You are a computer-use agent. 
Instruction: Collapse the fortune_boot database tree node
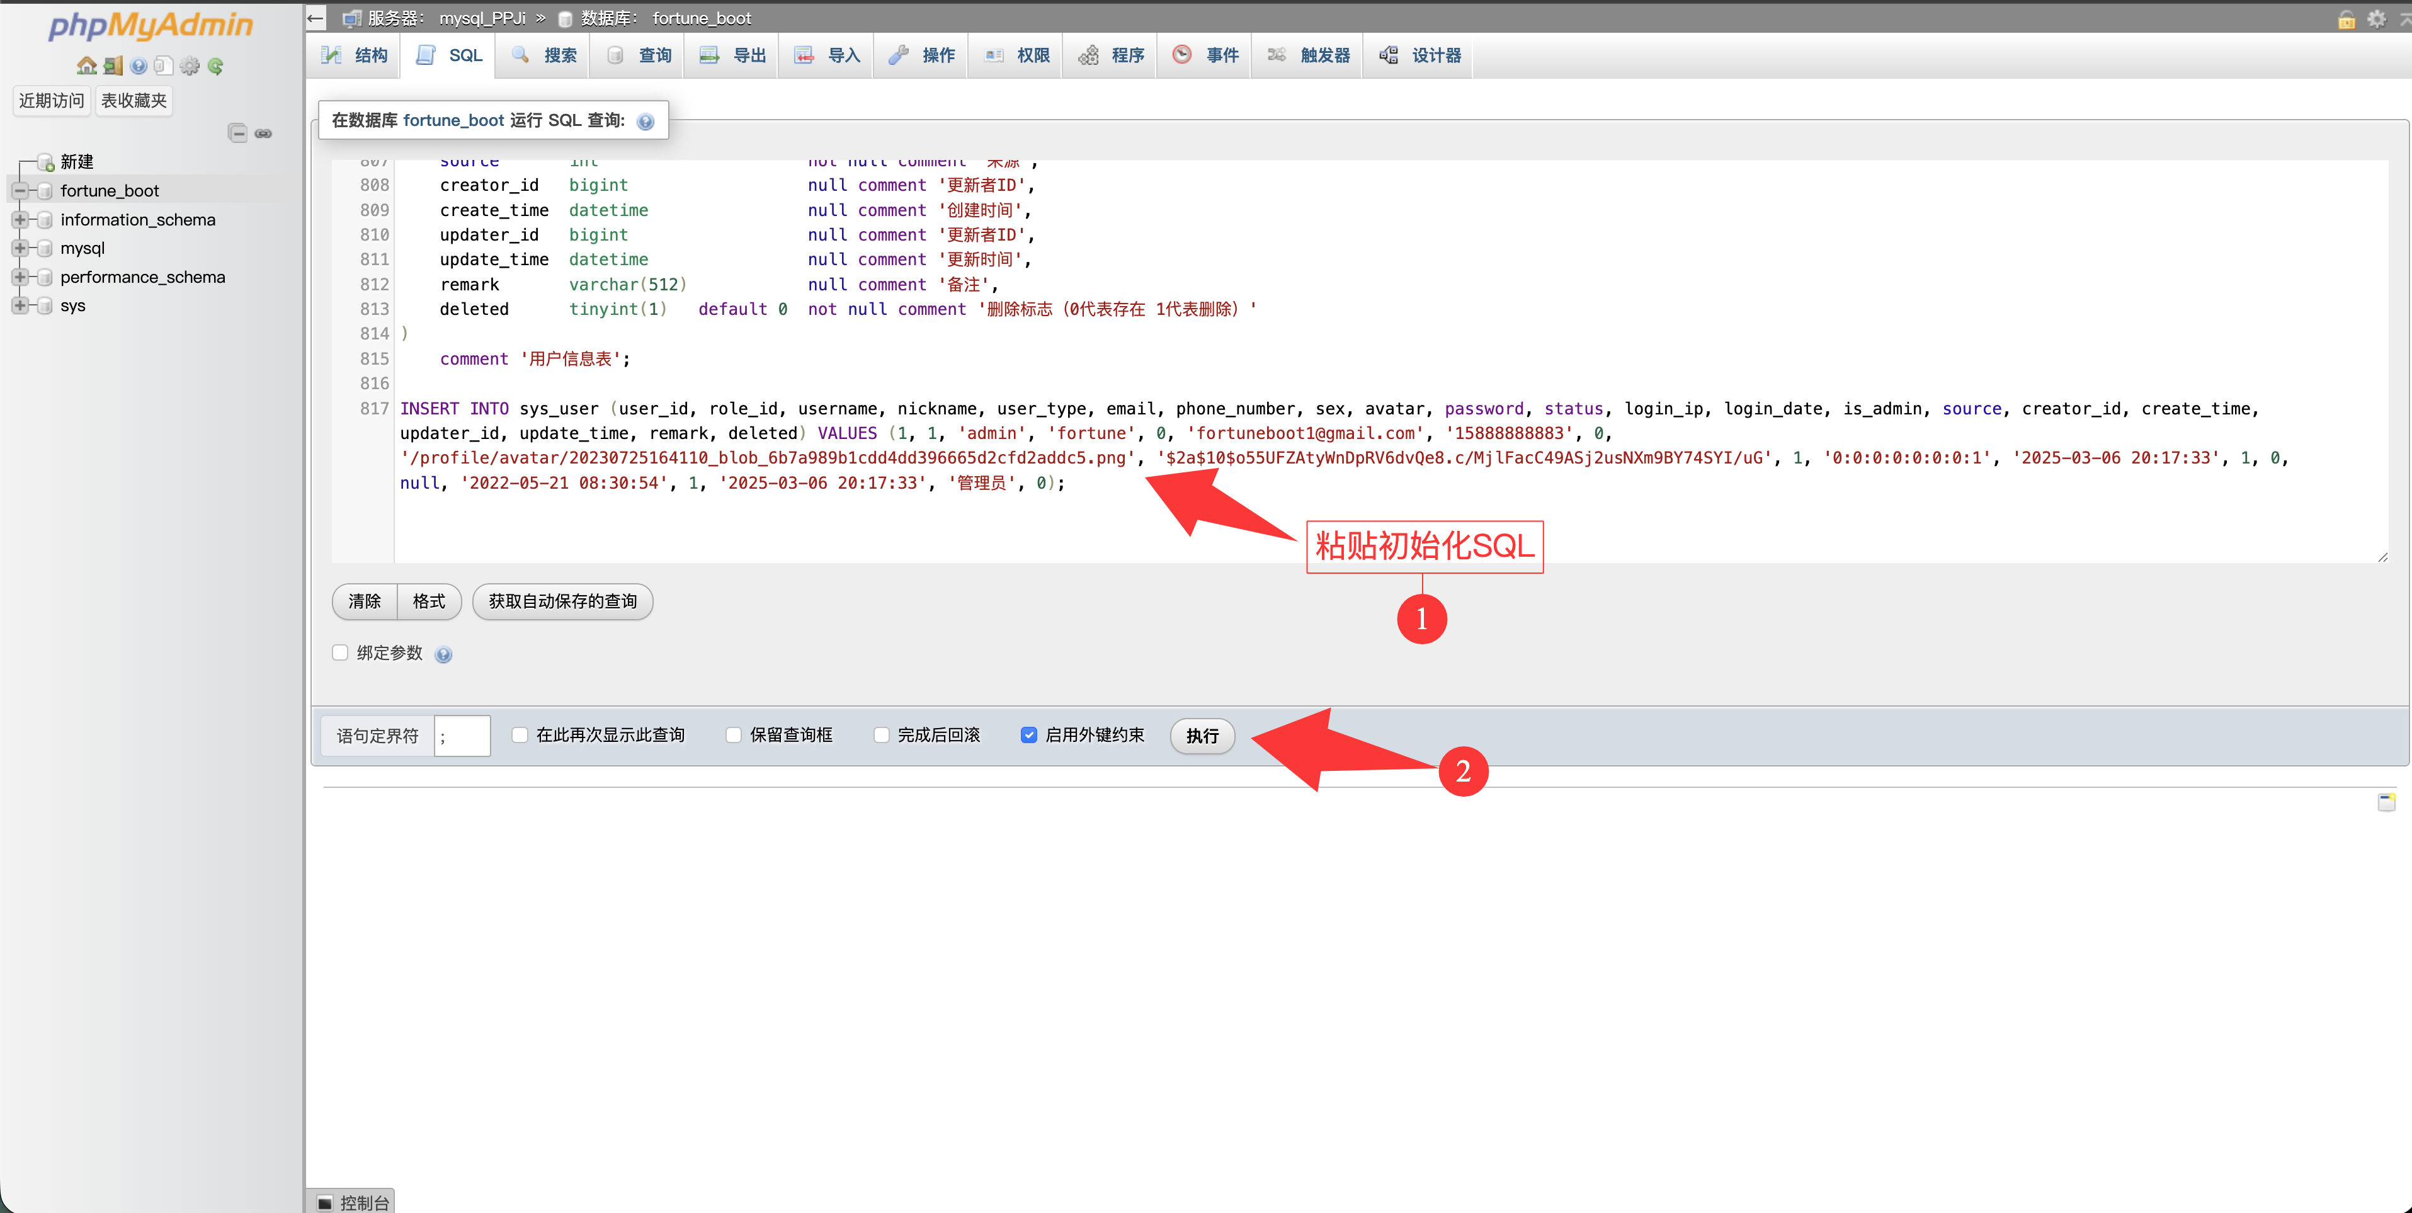20,191
